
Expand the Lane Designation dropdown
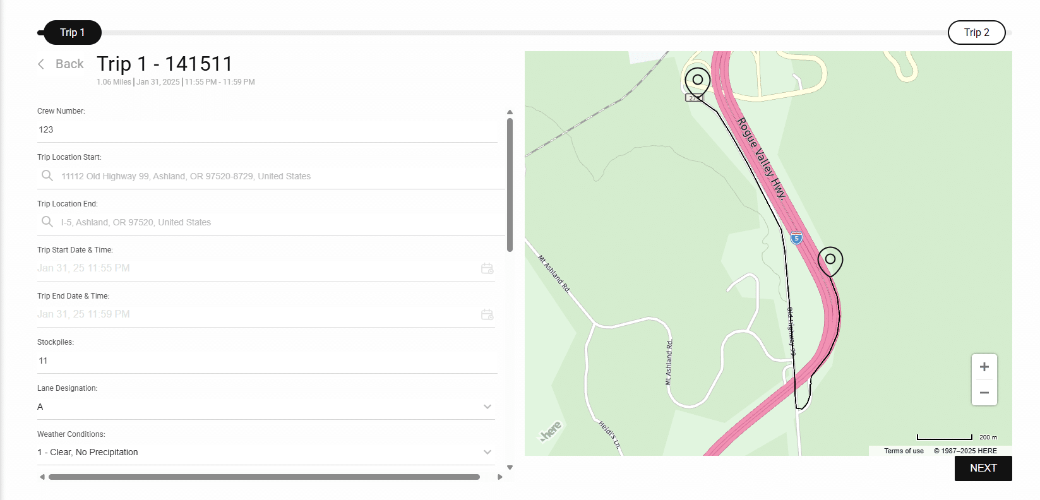pos(487,407)
